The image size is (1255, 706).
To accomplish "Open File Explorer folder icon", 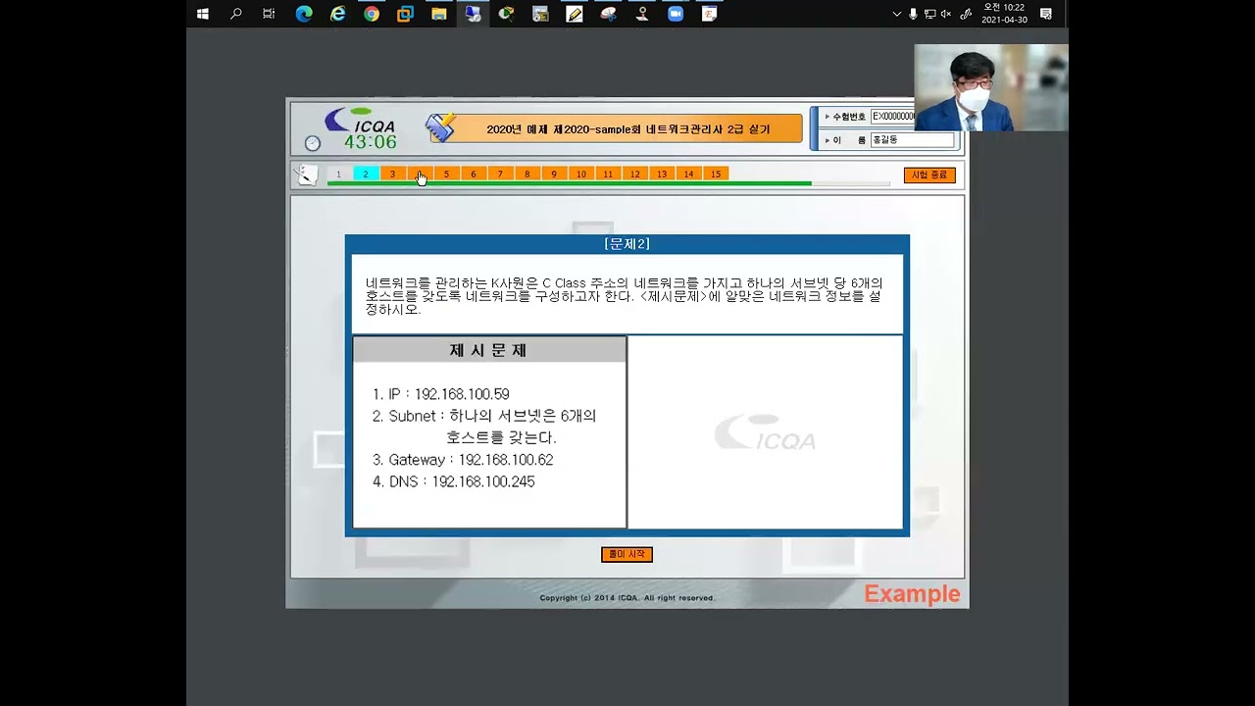I will coord(439,14).
